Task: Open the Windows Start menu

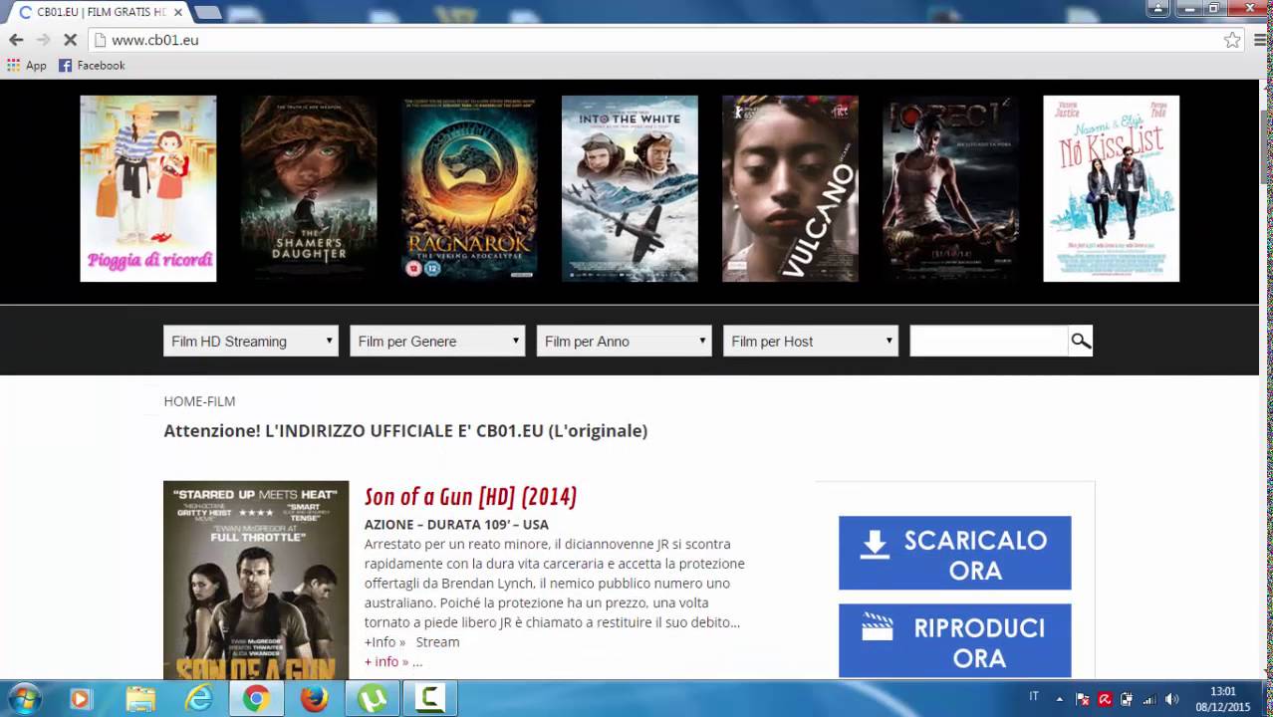Action: click(x=25, y=699)
